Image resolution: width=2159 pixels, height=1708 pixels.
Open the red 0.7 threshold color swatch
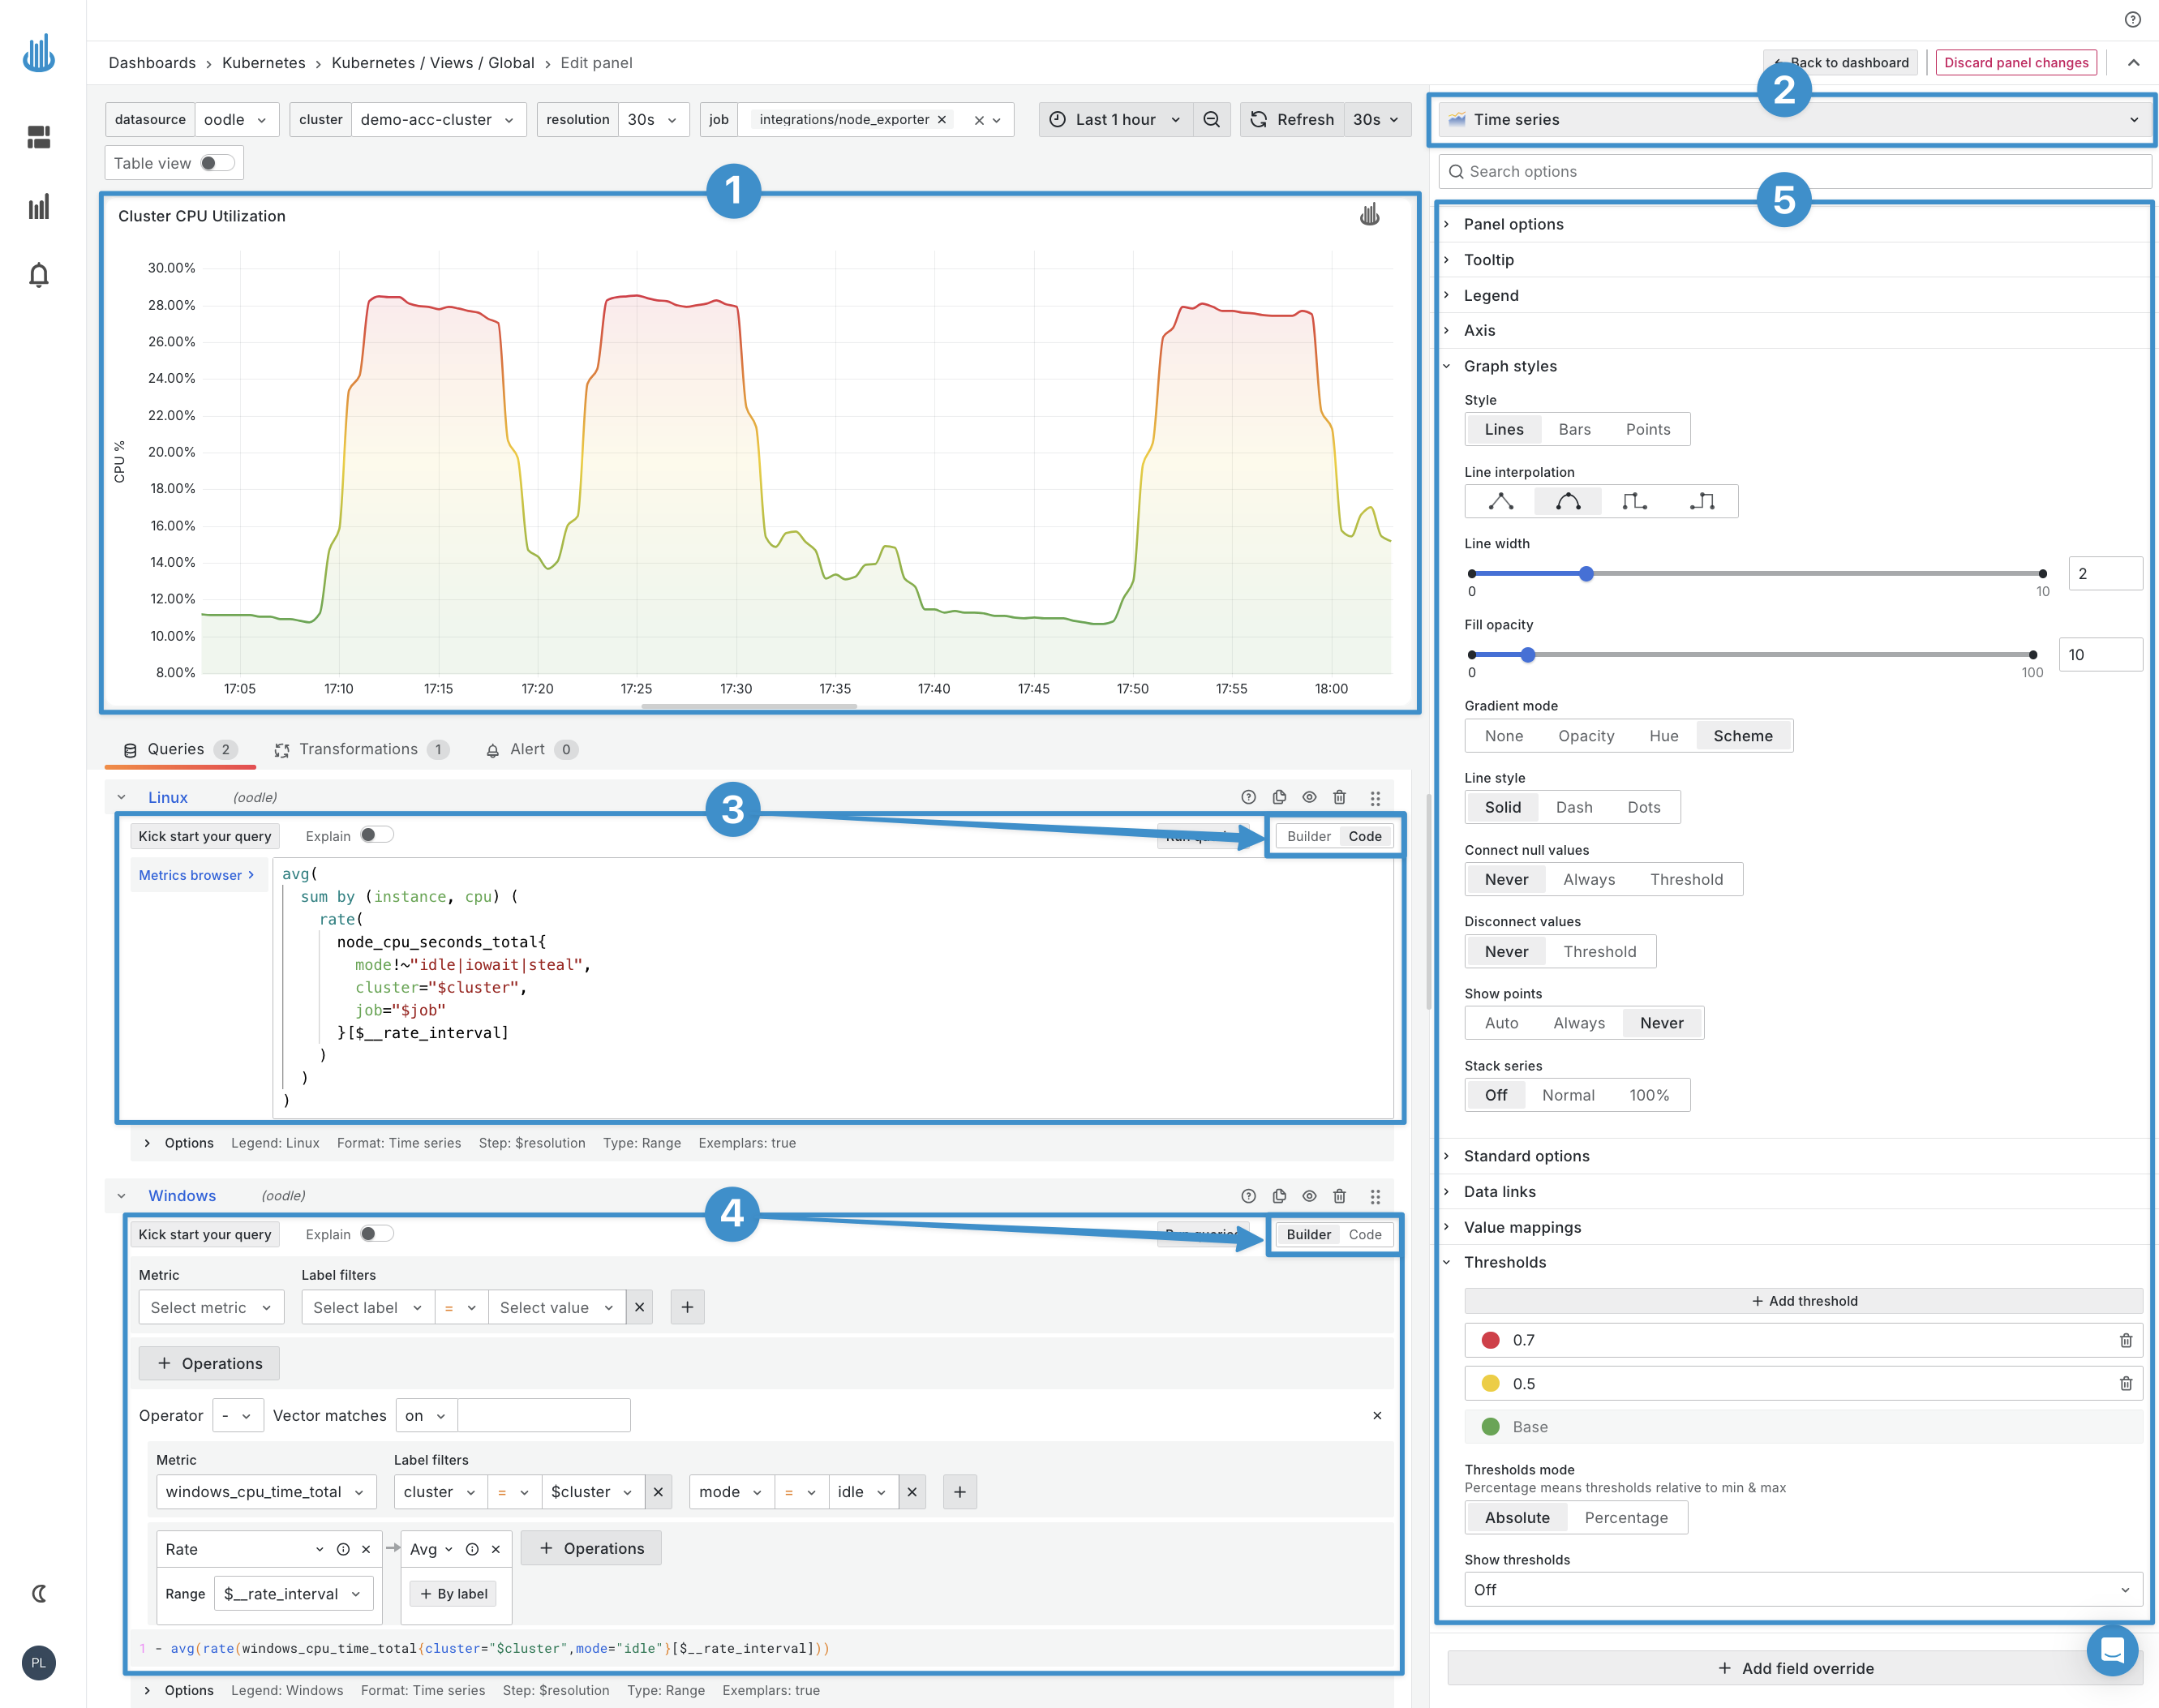1490,1340
